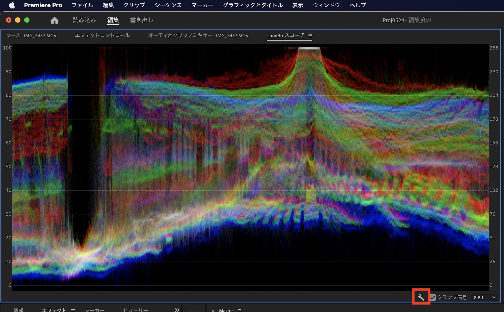Select the マーカー panel tab

(94, 310)
